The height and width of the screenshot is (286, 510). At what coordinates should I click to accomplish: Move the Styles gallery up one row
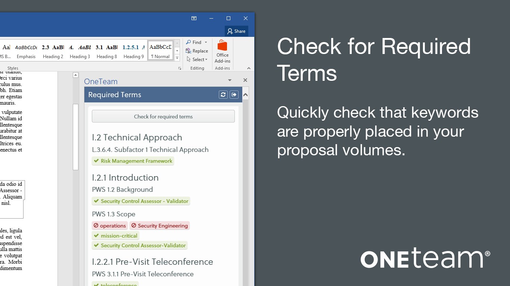click(177, 43)
